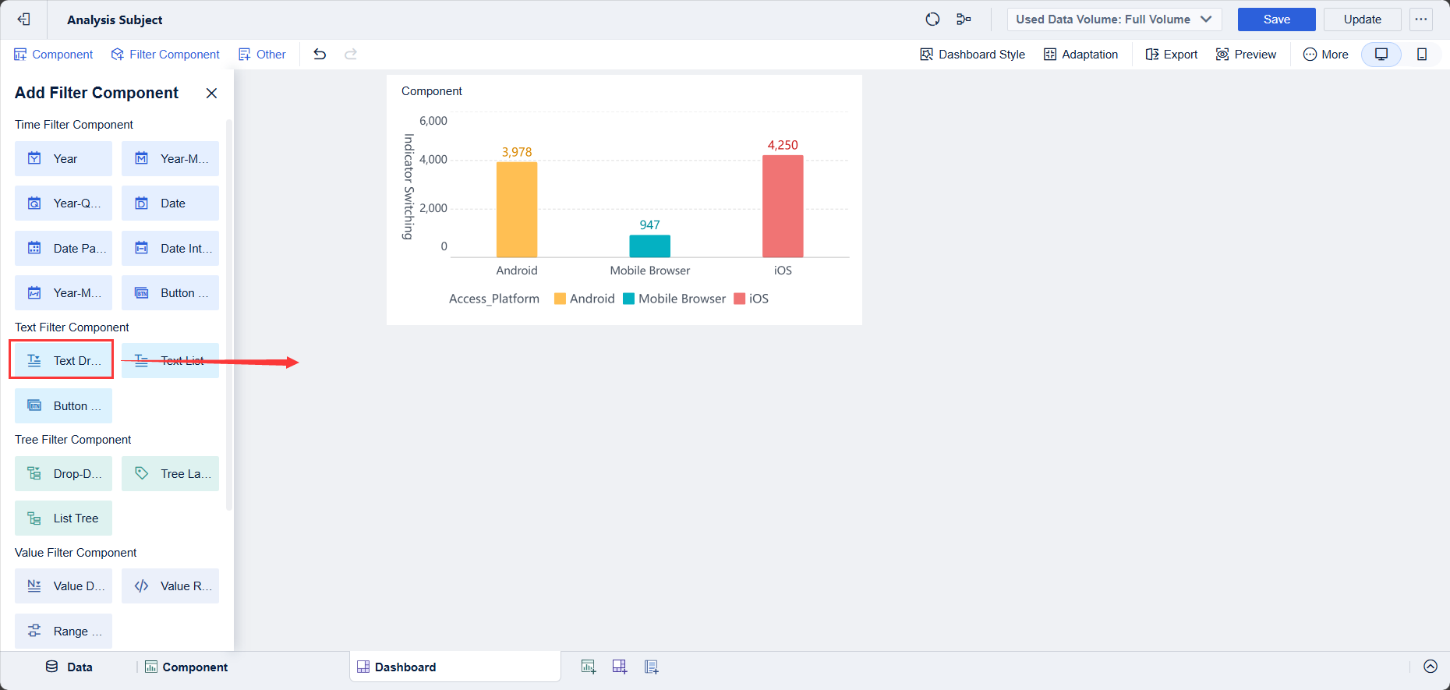Add the Date Pa… filter component
This screenshot has height=690, width=1450.
[x=63, y=249]
